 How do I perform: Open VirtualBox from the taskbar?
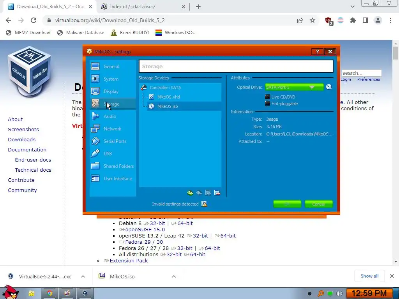tap(85, 294)
